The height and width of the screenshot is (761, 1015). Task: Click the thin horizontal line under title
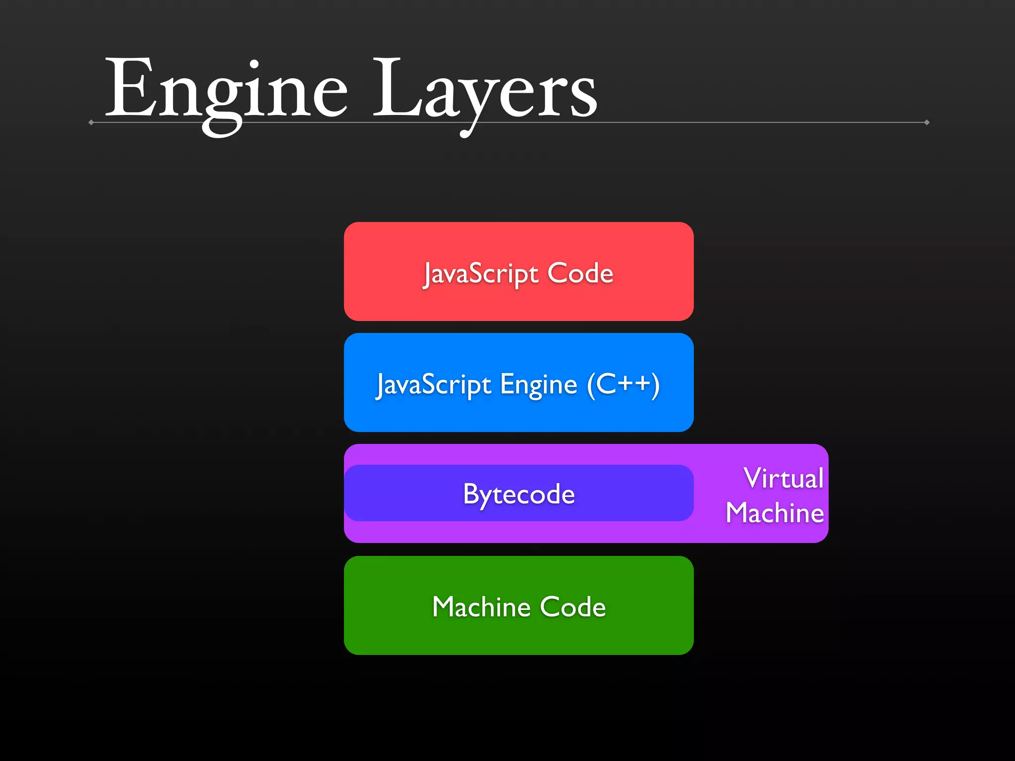(743, 122)
